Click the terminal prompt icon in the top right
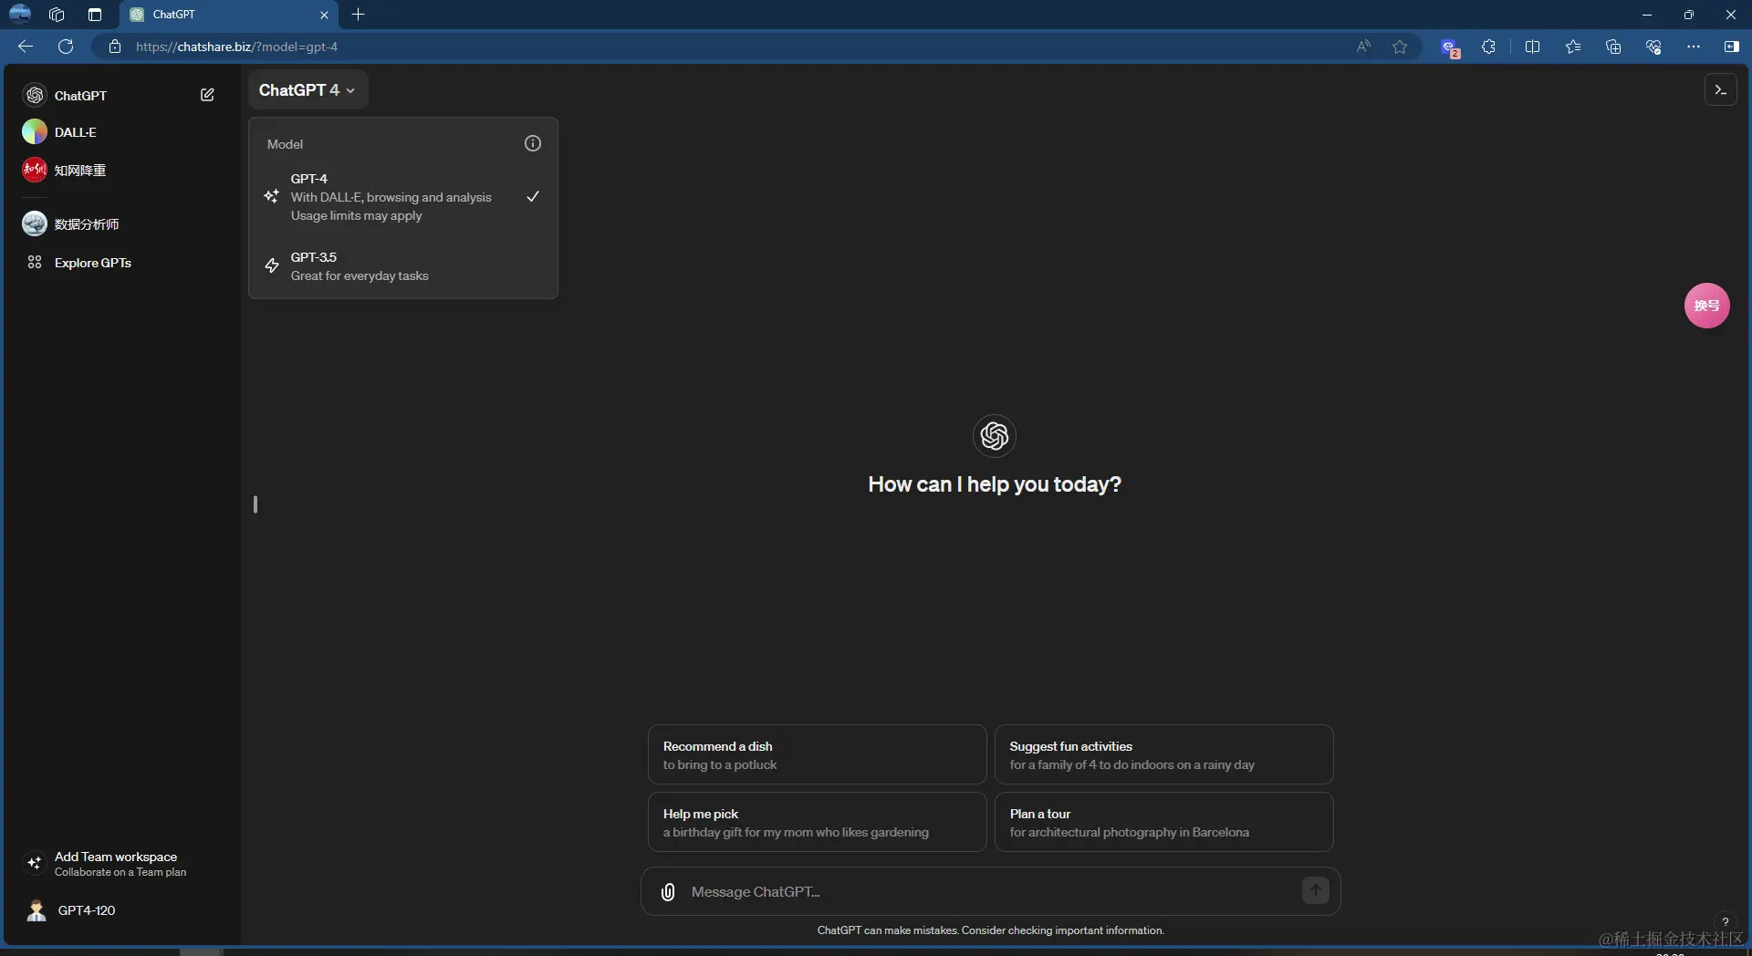The height and width of the screenshot is (956, 1752). pos(1720,89)
